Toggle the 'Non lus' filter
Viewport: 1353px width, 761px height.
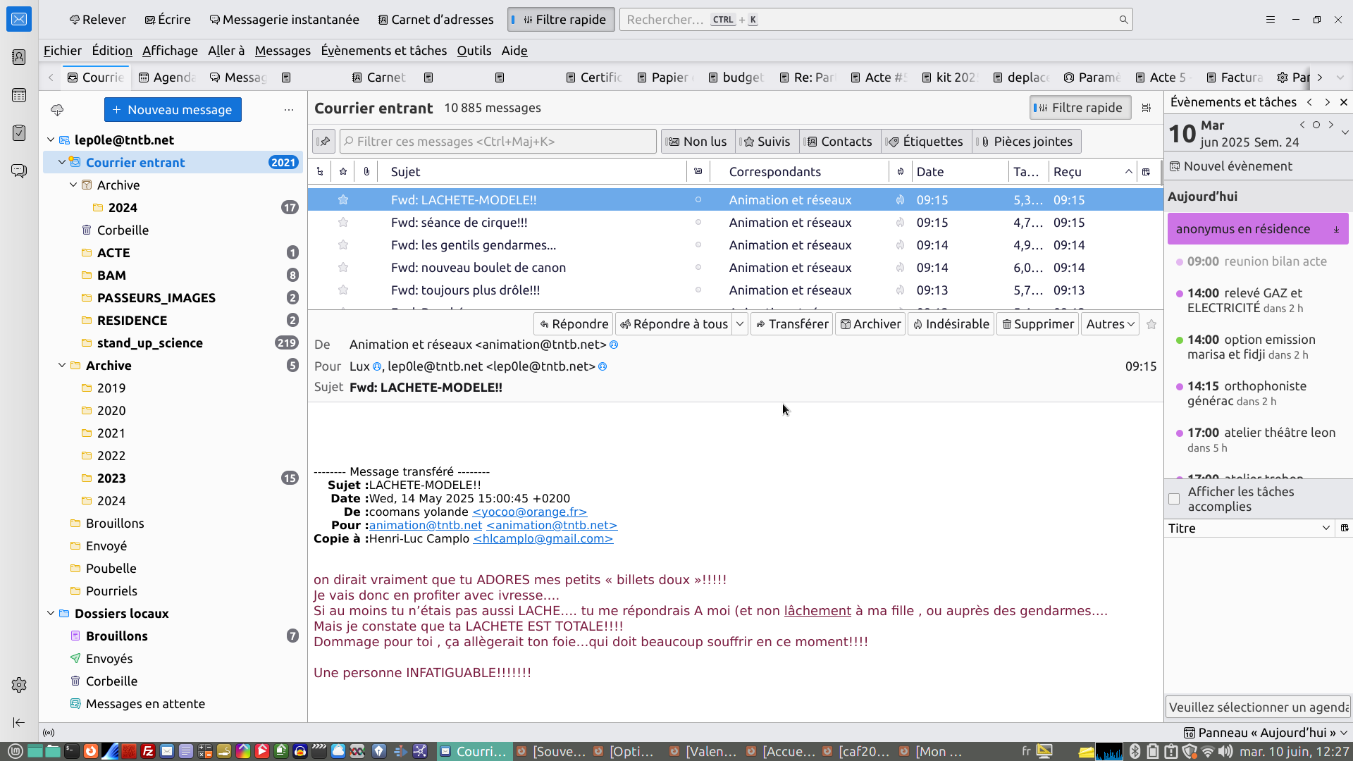pos(698,142)
